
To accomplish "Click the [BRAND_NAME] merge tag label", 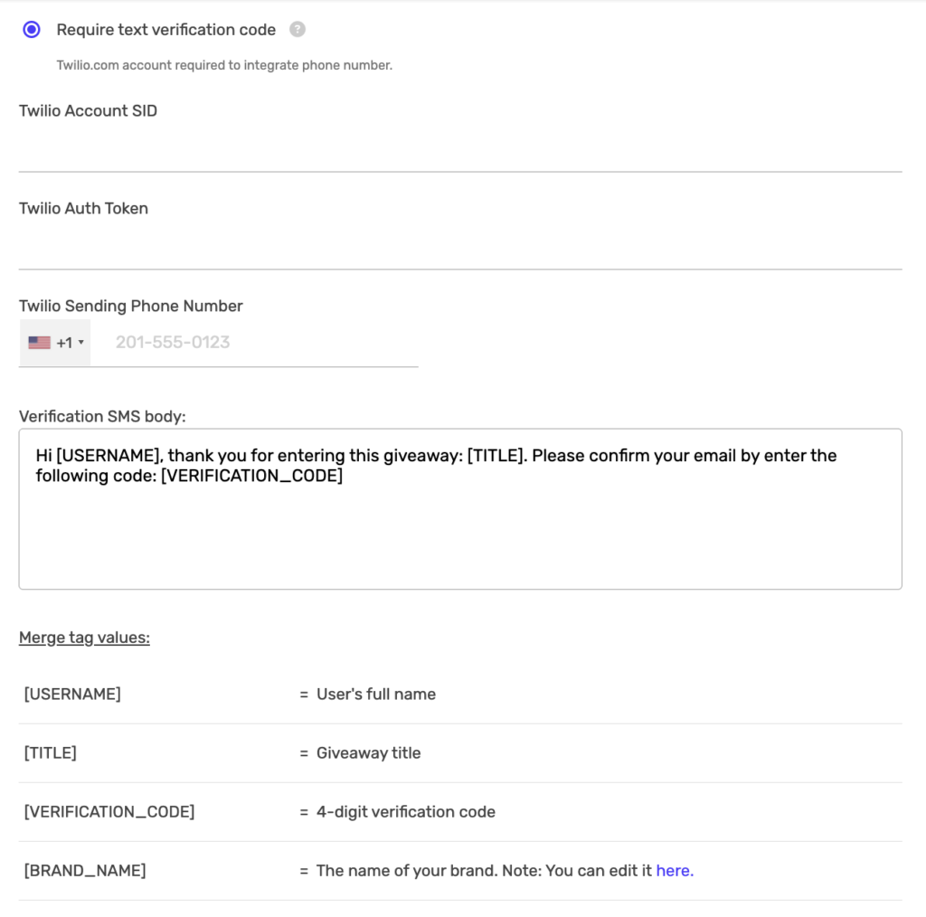I will (85, 870).
